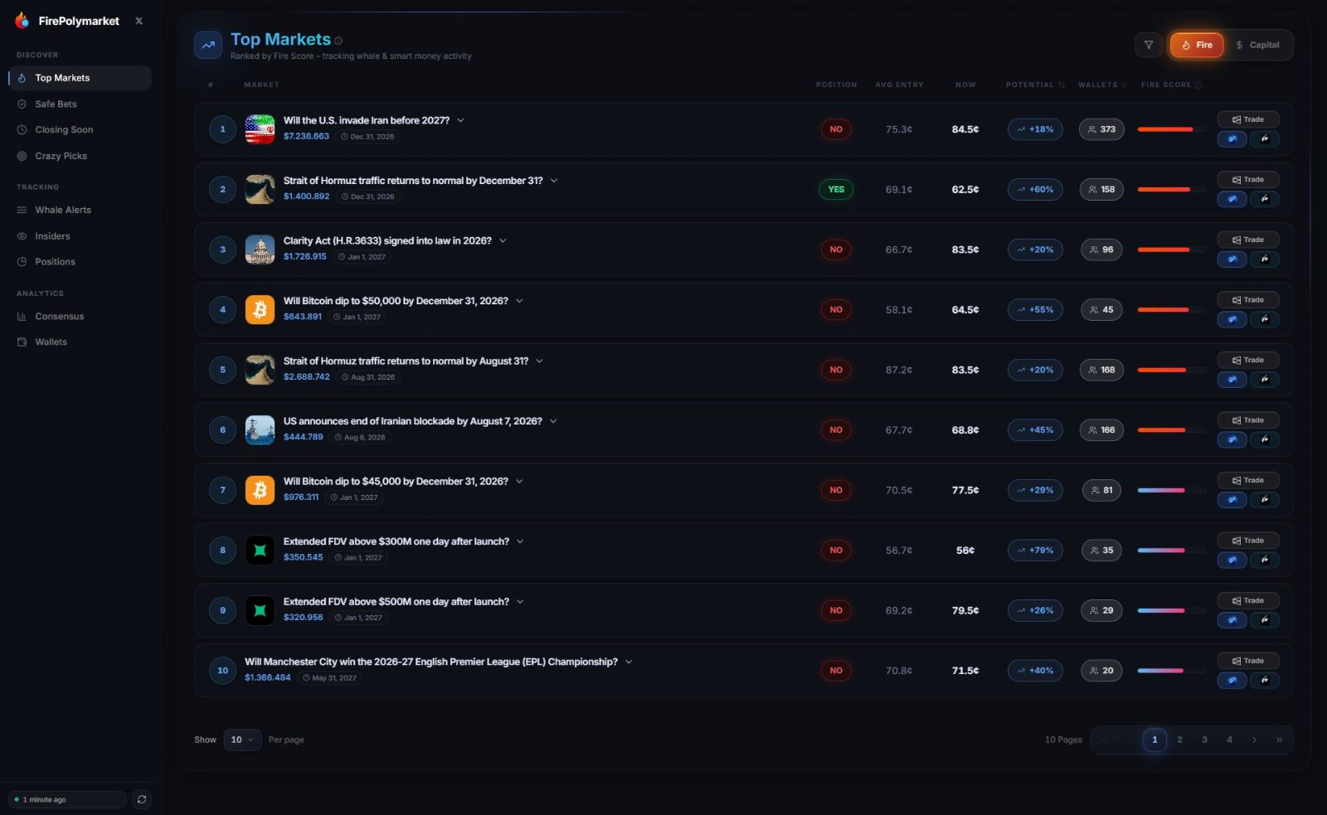
Task: Open Whale Alerts in the sidebar
Action: 63,210
